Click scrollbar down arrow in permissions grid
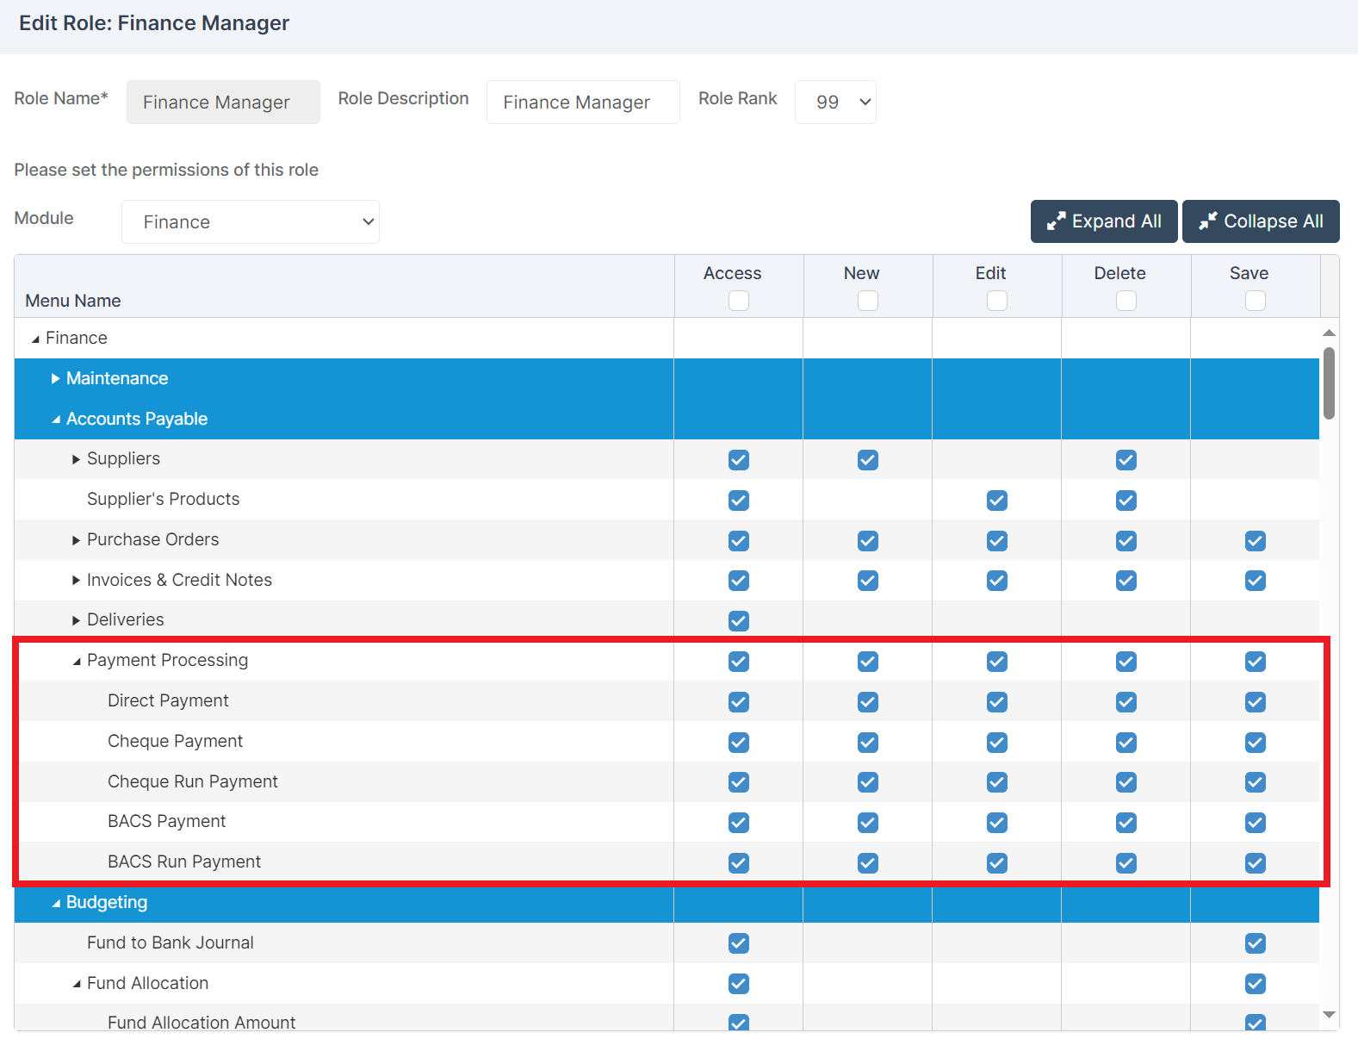 [1329, 1015]
